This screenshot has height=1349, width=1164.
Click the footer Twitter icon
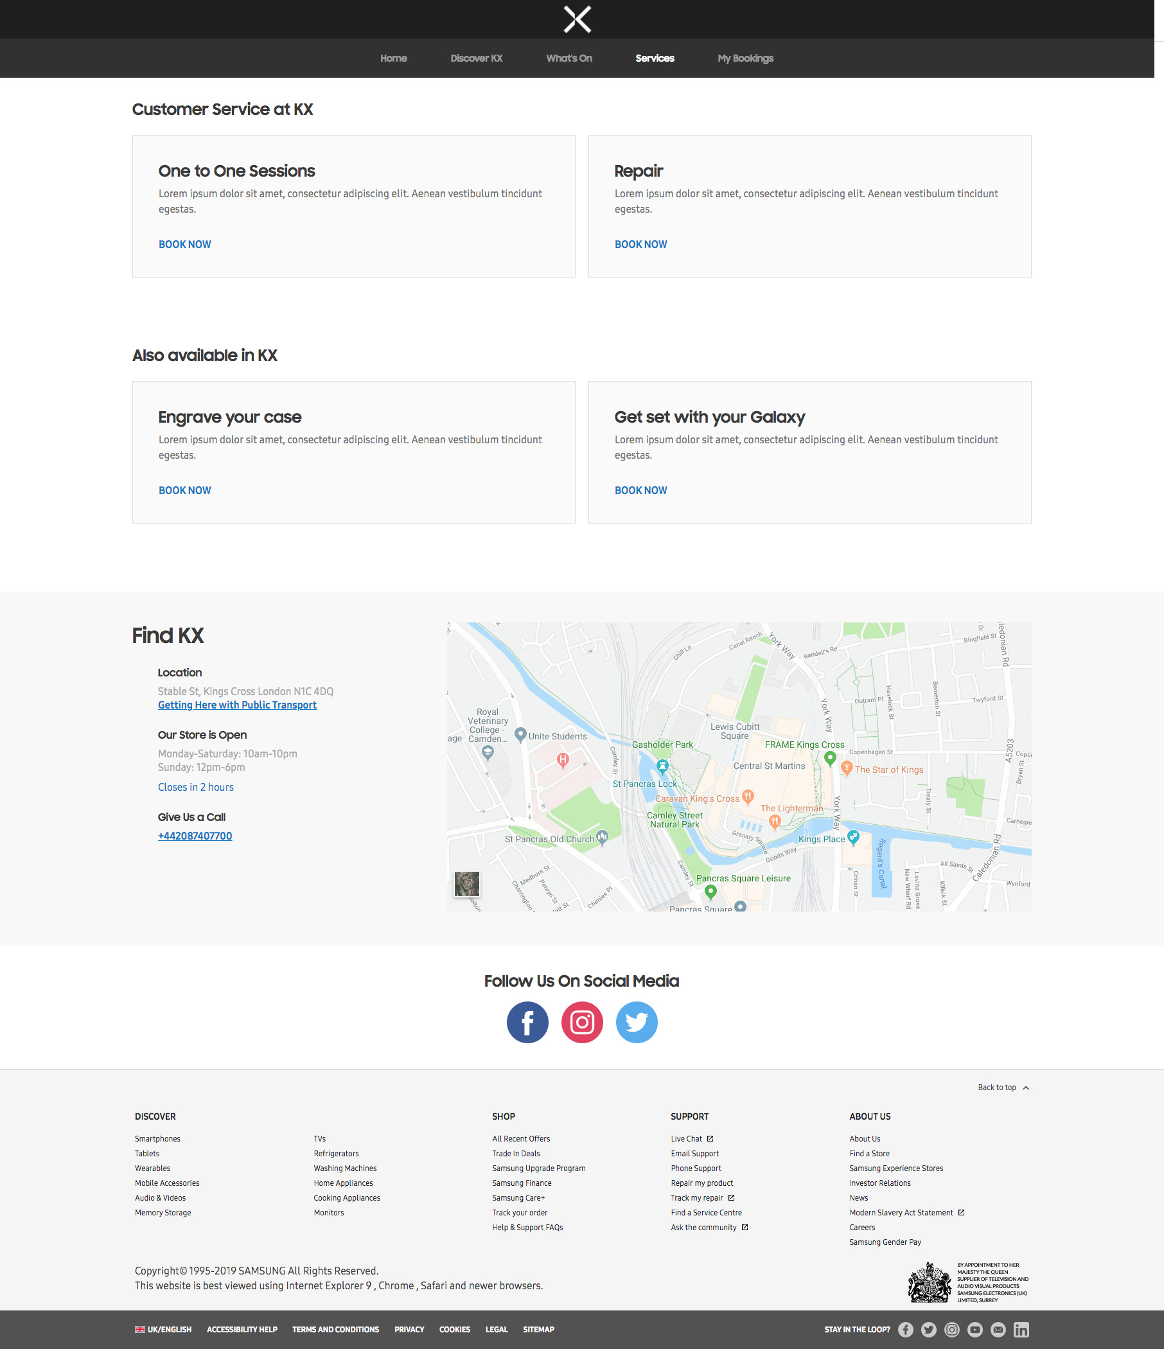click(928, 1330)
